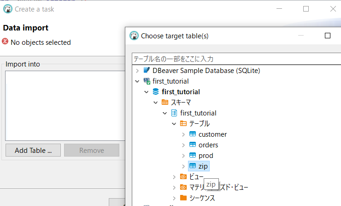Image resolution: width=341 pixels, height=206 pixels.
Task: Collapse the first_tutorial schema node
Action: (165, 113)
